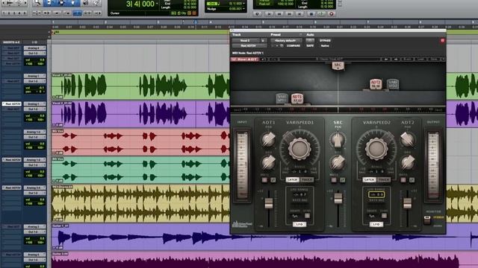Click the ADT1 level fader
478x268 pixels.
269,203
